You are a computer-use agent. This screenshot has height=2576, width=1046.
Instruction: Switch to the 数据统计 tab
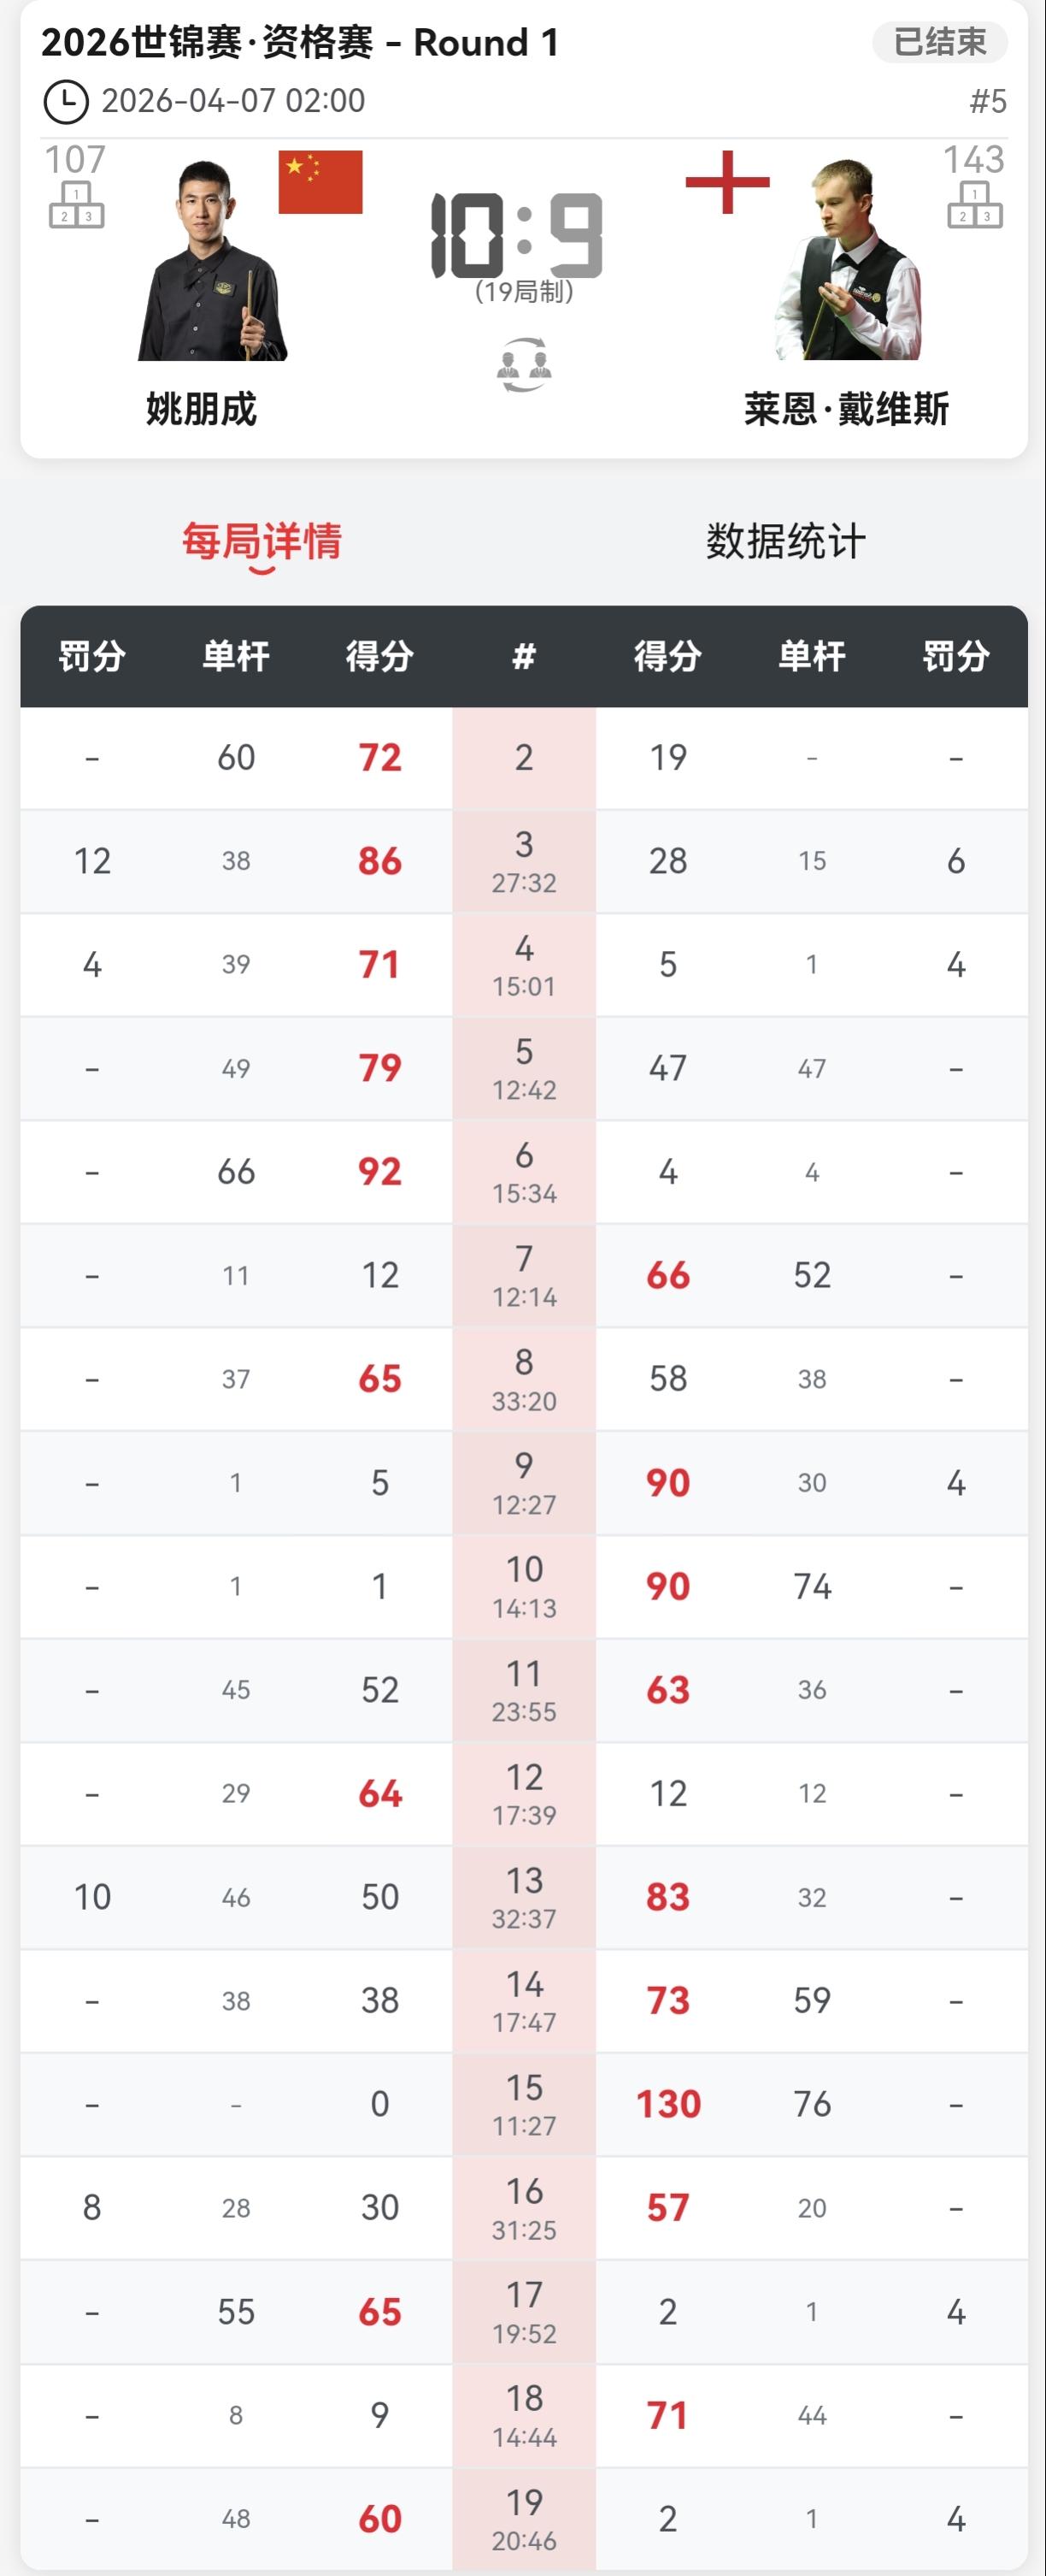(785, 541)
